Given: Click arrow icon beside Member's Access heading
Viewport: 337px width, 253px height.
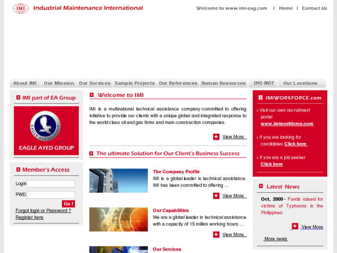Looking at the screenshot, I should click(x=18, y=169).
